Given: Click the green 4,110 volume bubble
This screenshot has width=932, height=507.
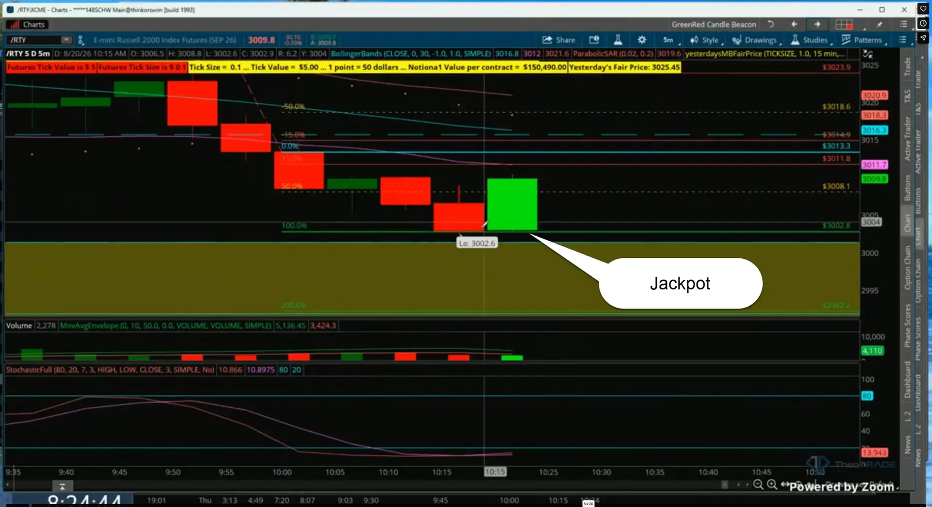Looking at the screenshot, I should (x=872, y=351).
